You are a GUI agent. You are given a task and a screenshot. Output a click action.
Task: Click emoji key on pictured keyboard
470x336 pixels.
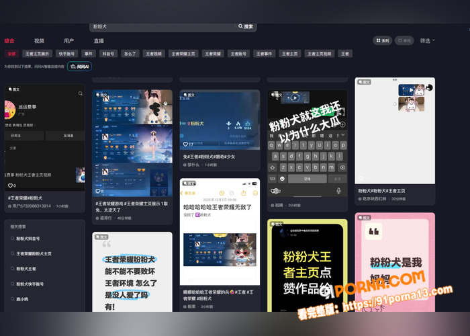tap(282, 179)
